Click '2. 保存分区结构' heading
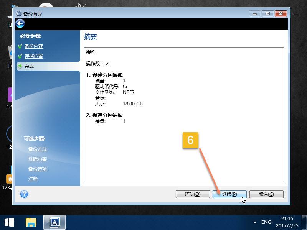Screen dimensions: 307x230 (x=104, y=115)
